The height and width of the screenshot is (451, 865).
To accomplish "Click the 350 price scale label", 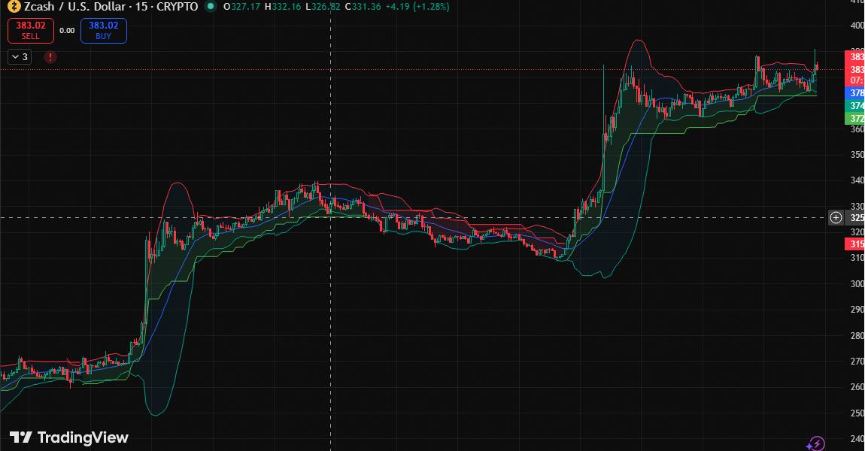I will click(857, 154).
